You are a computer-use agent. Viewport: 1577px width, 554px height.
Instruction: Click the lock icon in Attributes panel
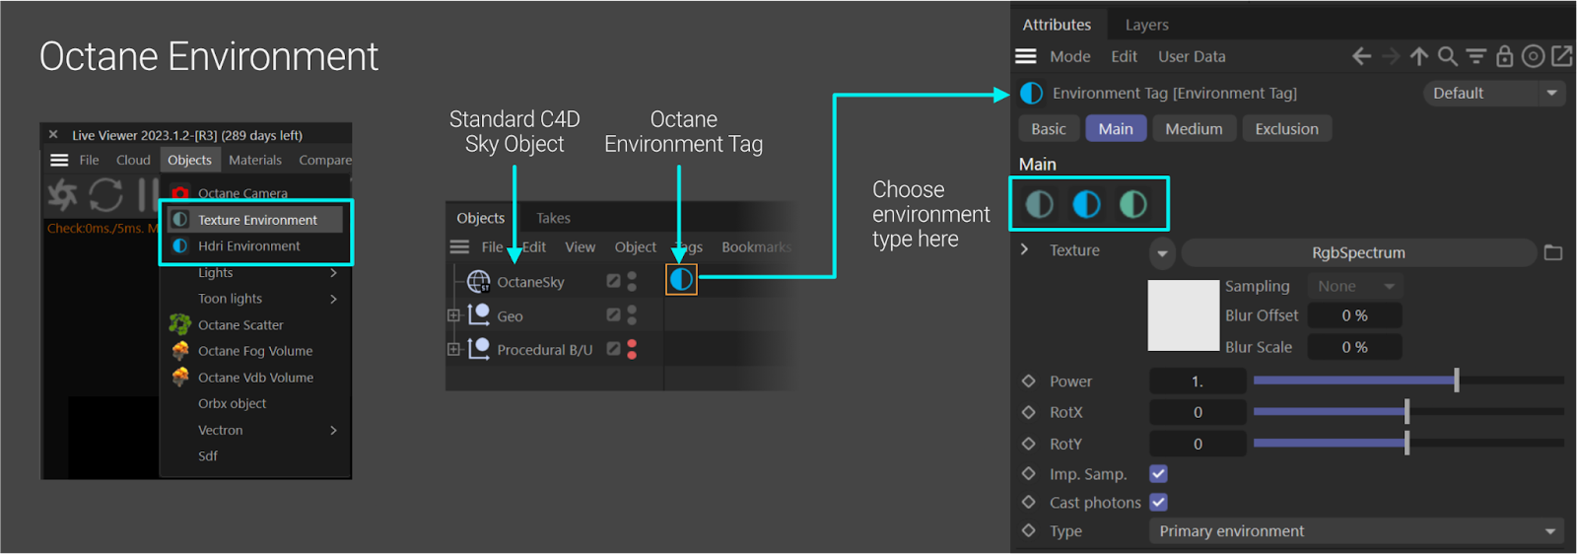[x=1504, y=56]
